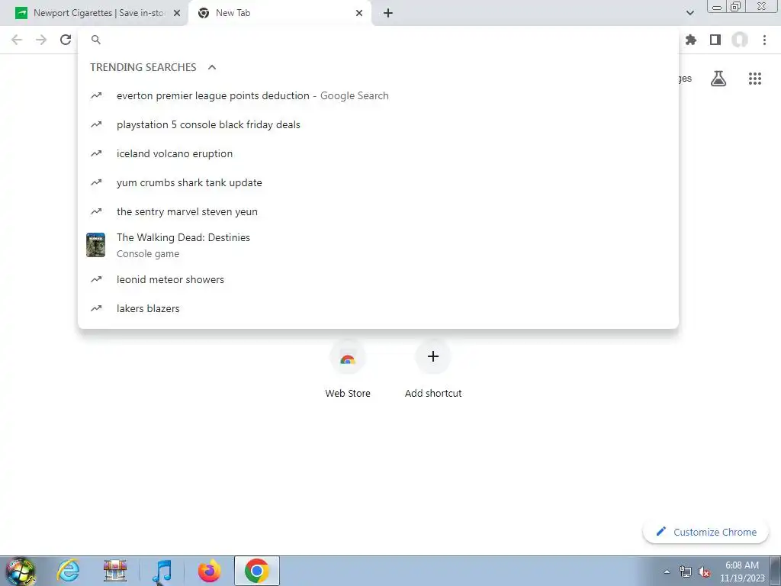Viewport: 781px width, 586px height.
Task: Reload the current page
Action: click(x=66, y=40)
